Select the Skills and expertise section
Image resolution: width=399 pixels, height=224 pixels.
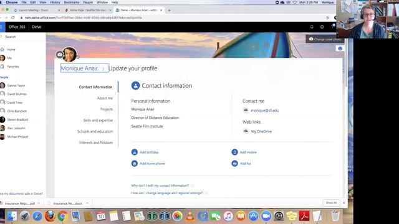pos(98,120)
